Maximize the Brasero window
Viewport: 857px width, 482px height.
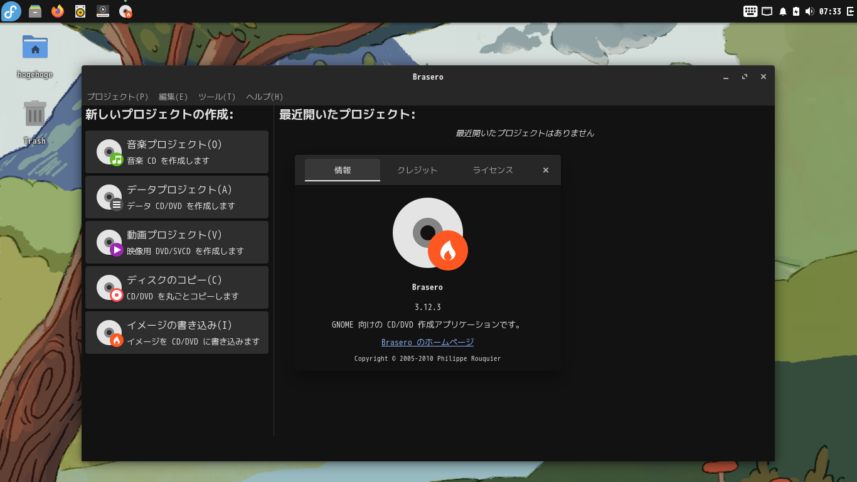pos(745,77)
